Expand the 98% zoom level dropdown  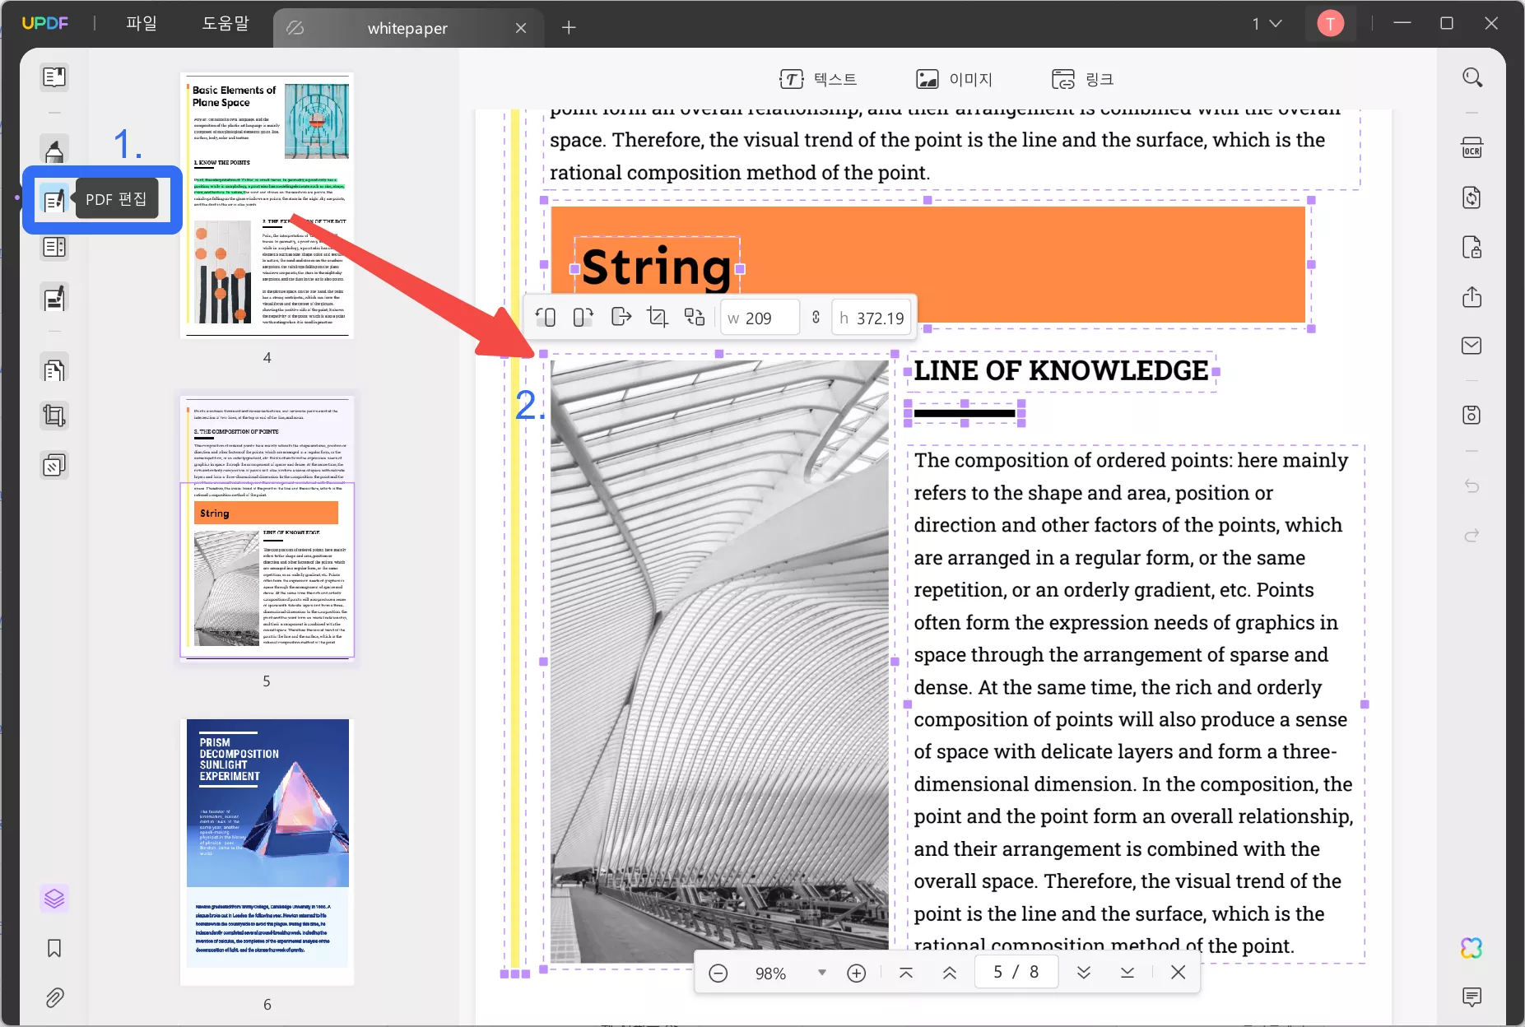click(x=821, y=973)
